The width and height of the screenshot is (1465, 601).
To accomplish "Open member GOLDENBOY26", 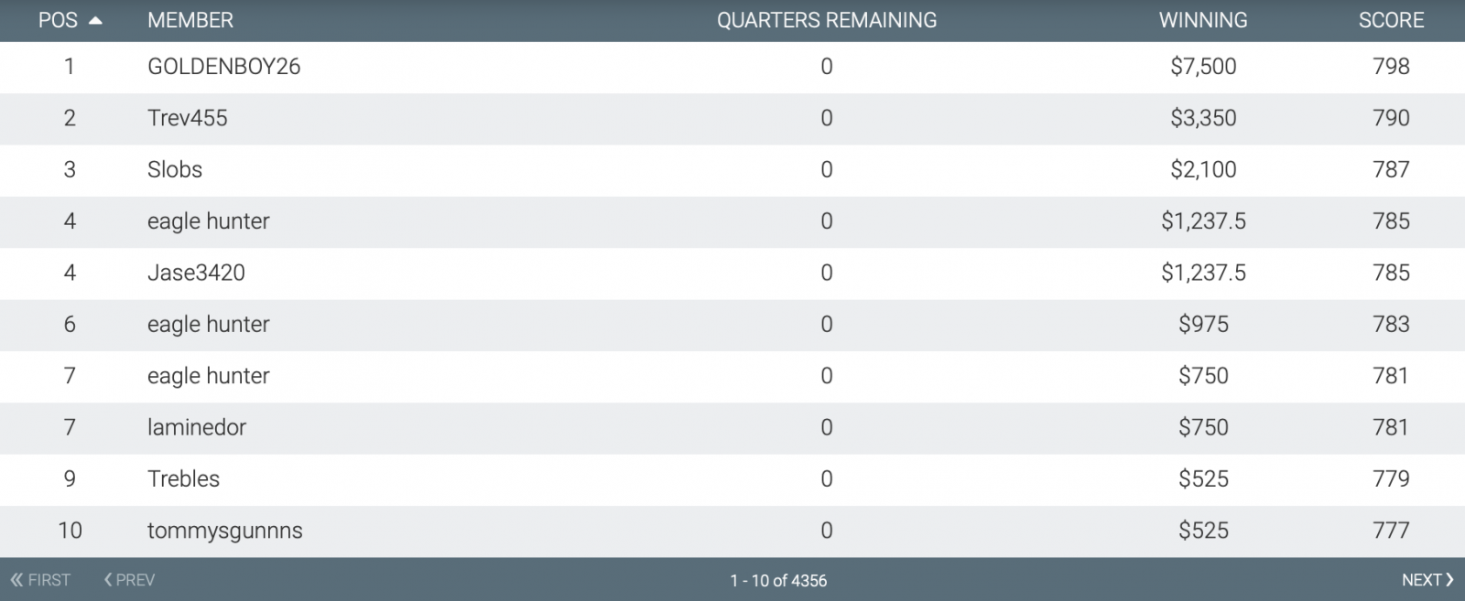I will tap(224, 67).
